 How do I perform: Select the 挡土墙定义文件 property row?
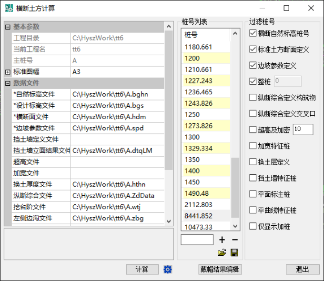tap(40, 139)
